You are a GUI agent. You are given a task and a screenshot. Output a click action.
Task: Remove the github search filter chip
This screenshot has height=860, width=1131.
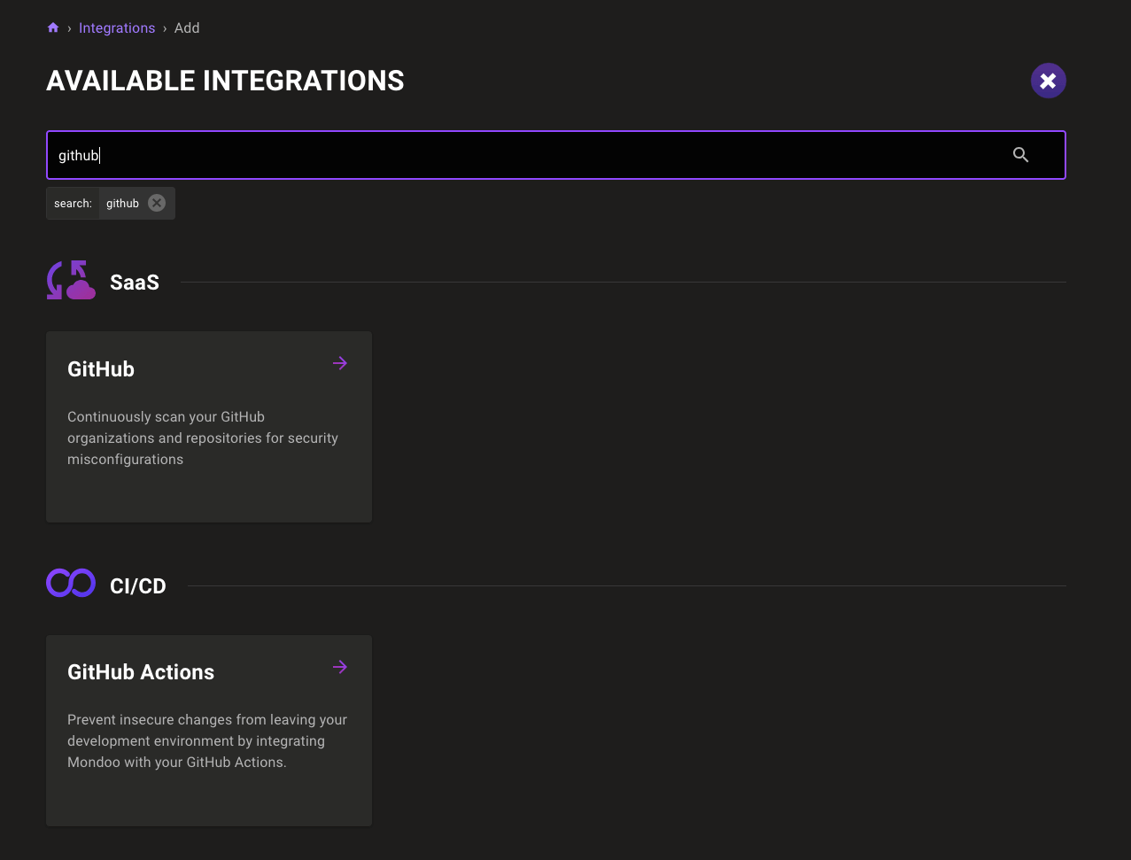pyautogui.click(x=157, y=203)
